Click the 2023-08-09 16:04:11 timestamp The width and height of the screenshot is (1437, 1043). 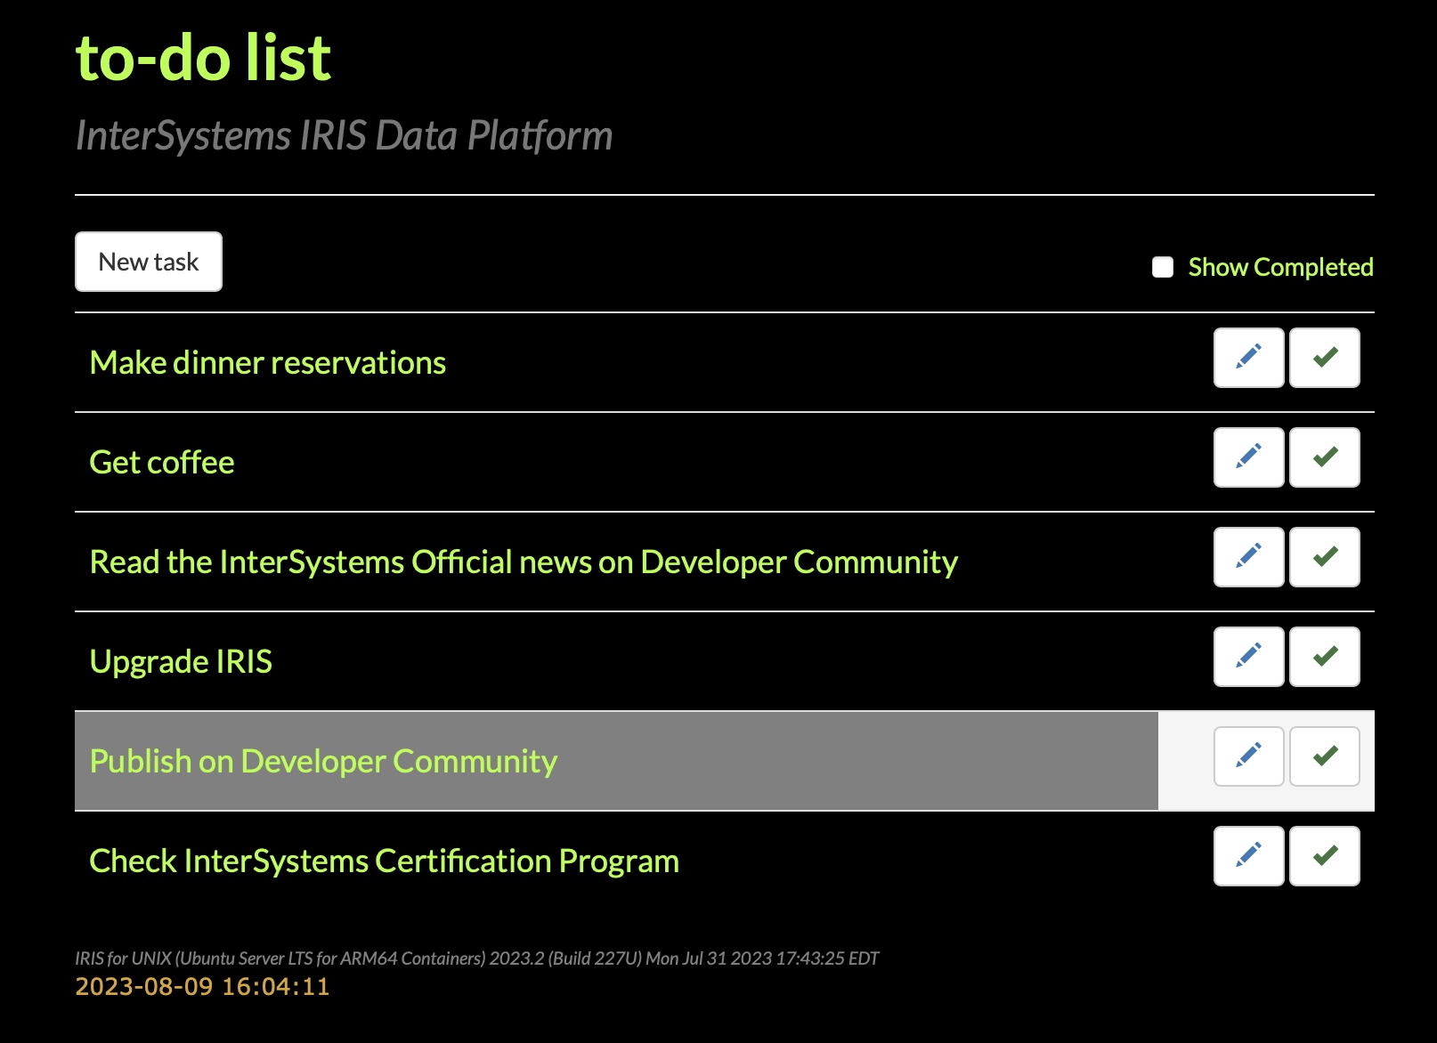(202, 986)
